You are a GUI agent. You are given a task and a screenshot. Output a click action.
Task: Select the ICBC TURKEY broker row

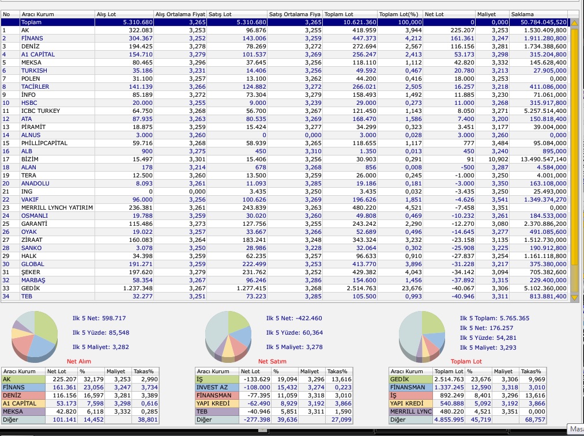tap(285, 111)
